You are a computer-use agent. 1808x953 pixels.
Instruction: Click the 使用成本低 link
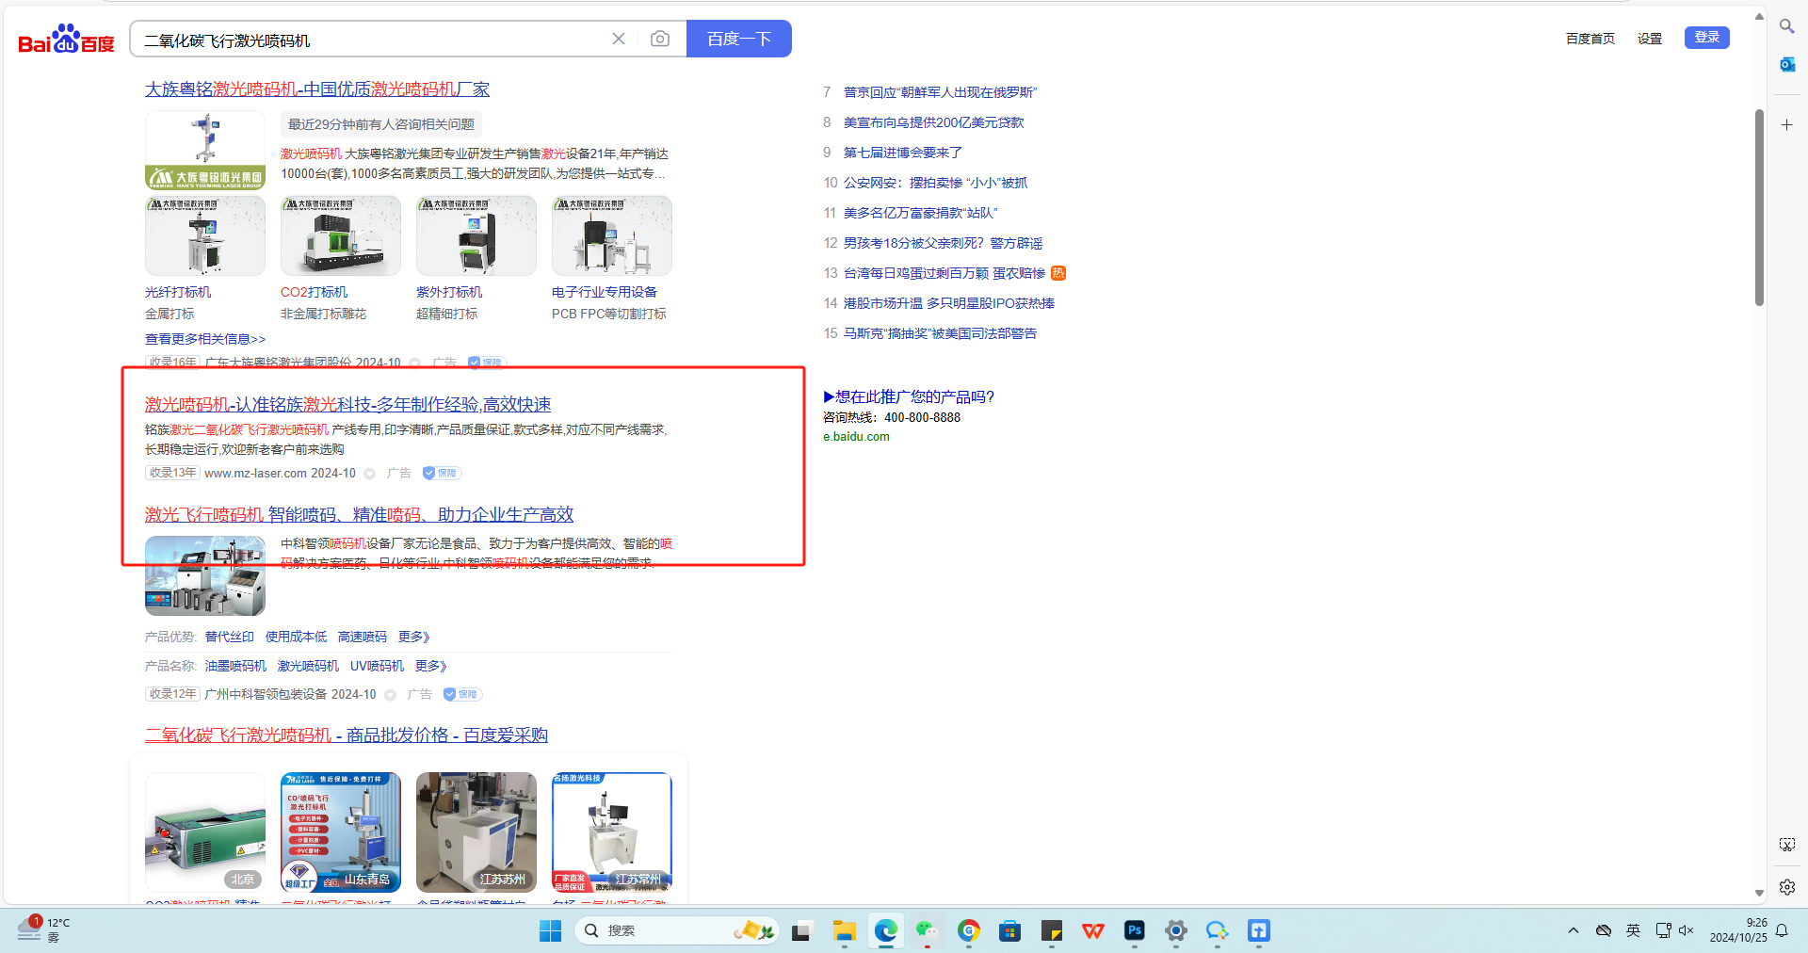coord(297,637)
